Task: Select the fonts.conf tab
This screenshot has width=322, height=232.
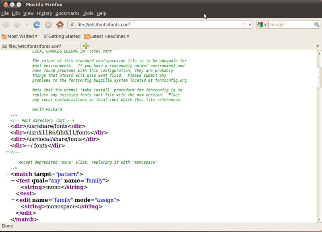Action: 41,46
